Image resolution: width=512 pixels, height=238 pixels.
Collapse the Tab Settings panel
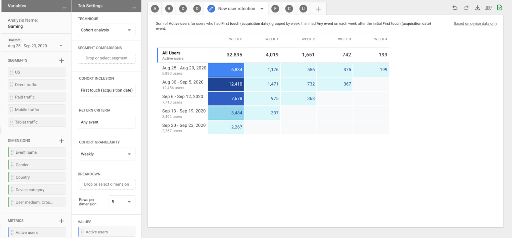point(134,7)
